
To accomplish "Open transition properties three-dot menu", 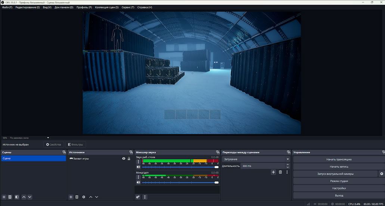I will [287, 172].
